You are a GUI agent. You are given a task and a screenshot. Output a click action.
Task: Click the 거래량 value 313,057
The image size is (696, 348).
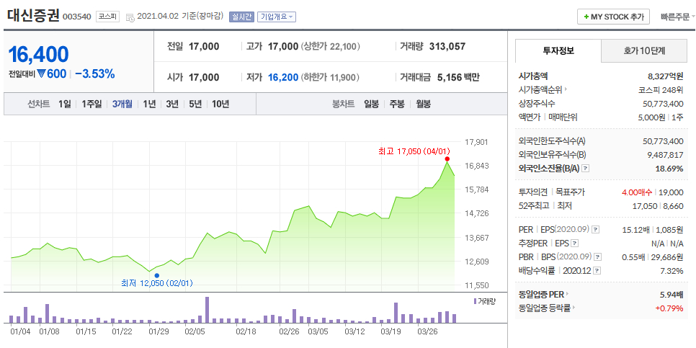pyautogui.click(x=447, y=46)
